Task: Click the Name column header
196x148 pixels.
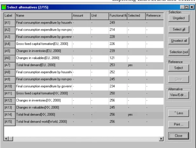Action: coord(44,16)
